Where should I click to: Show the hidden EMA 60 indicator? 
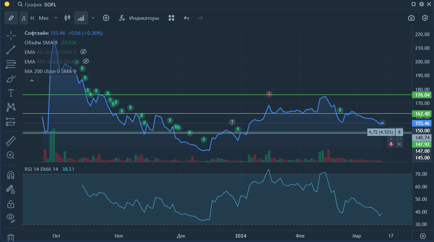coord(83,52)
